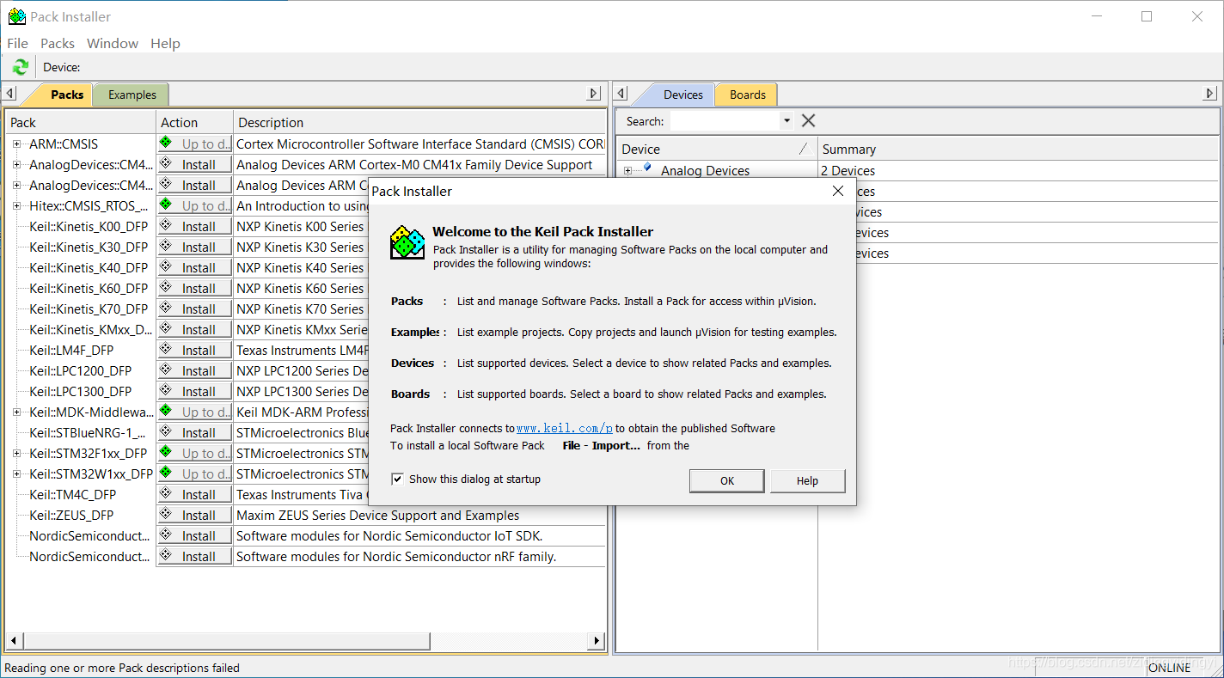1224x678 pixels.
Task: Install the Keil::LPC1200_DFP pack
Action: (x=195, y=370)
